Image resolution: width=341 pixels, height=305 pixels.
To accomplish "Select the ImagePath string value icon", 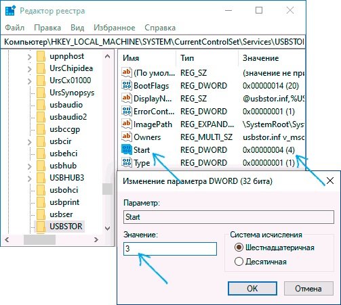I will (x=127, y=124).
